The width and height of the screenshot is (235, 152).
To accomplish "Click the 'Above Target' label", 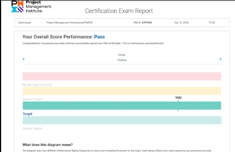I will (x=32, y=128).
